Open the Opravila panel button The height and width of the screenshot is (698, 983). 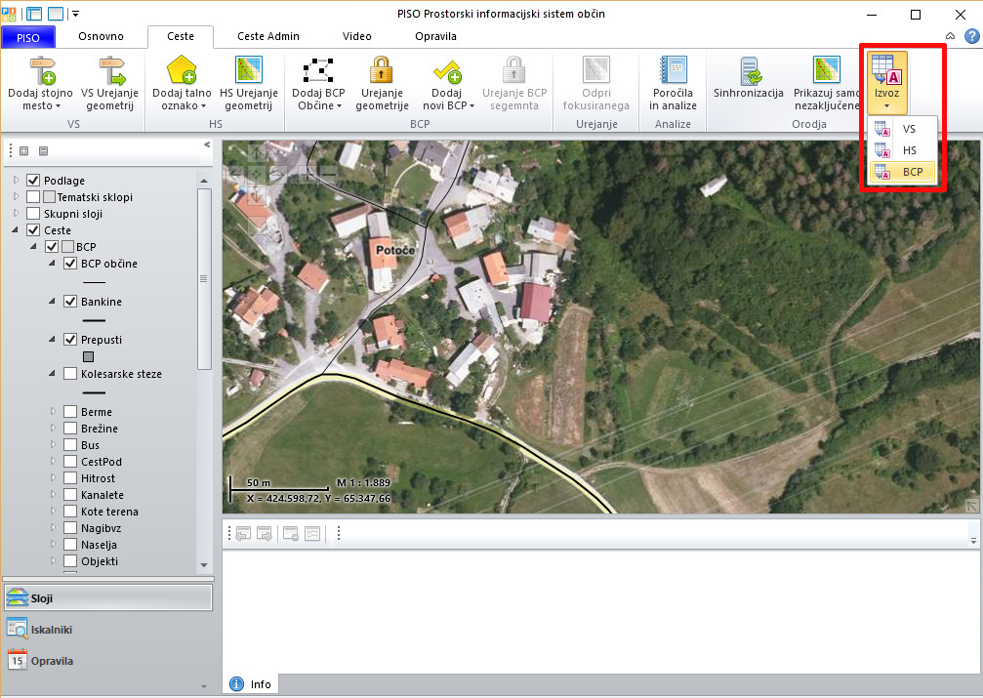(x=52, y=661)
